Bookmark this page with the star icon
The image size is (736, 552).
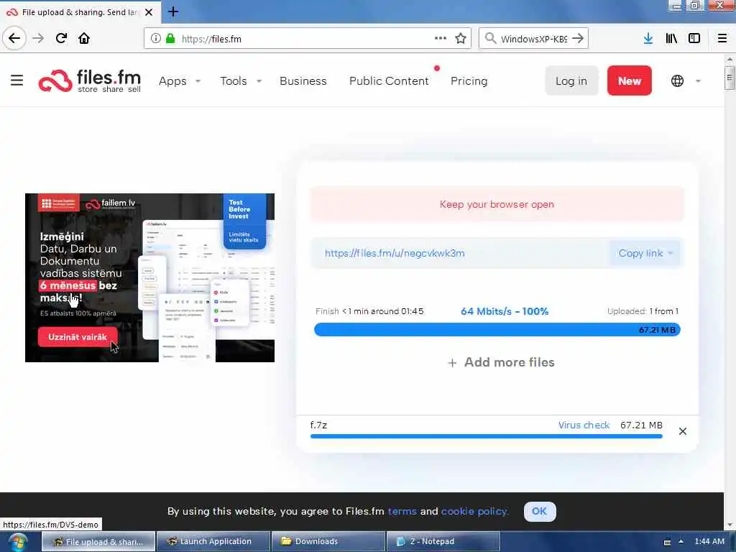[x=461, y=39]
